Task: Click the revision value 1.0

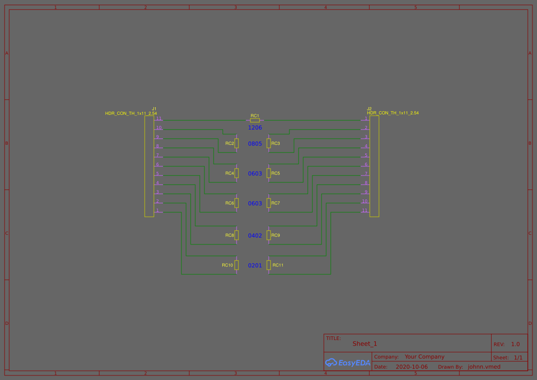Action: click(x=515, y=344)
